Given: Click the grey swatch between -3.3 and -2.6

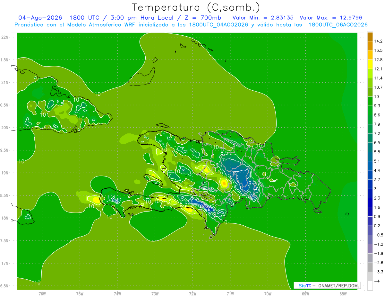Looking at the screenshot, I should coord(370,267).
